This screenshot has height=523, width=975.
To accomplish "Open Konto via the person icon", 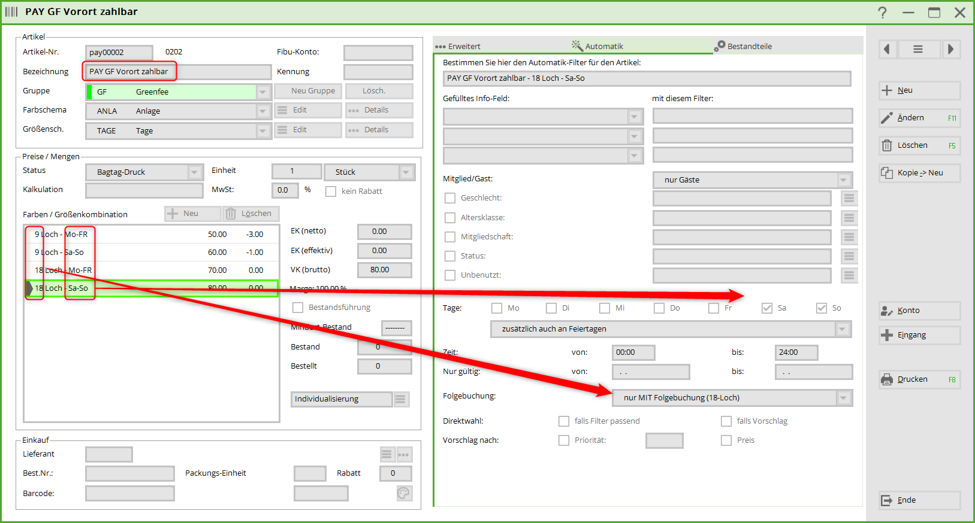I will [887, 311].
